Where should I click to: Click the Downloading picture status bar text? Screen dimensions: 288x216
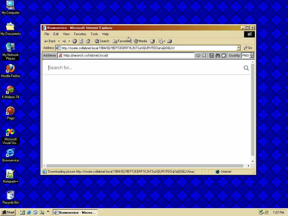(121, 172)
